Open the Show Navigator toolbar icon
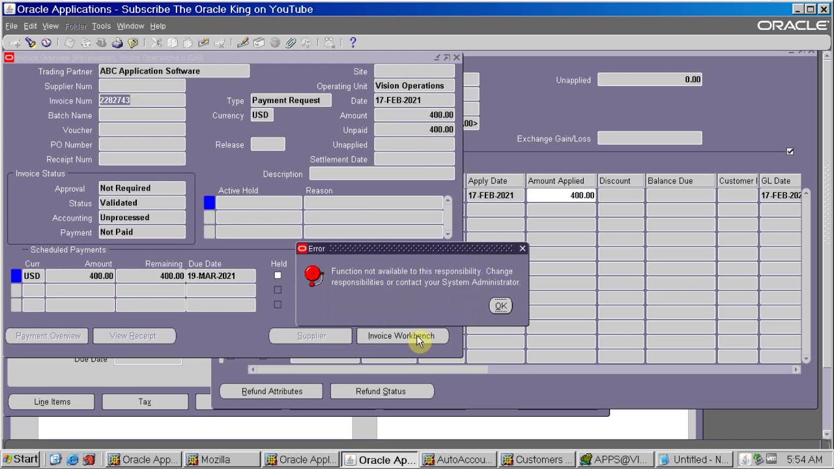Viewport: 834px width, 469px height. tap(46, 43)
